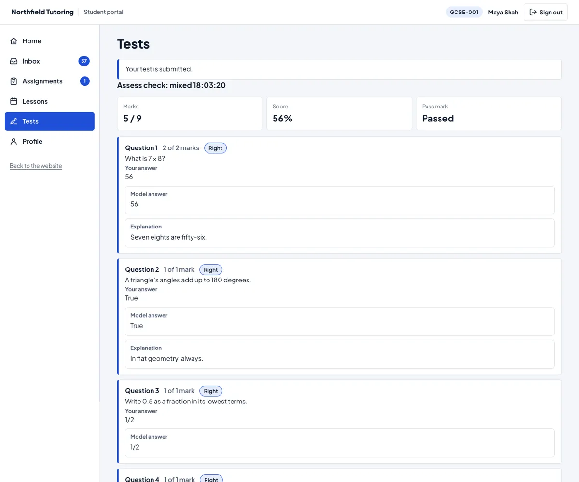This screenshot has height=482, width=579.
Task: Click the Home house icon
Action: pos(14,41)
